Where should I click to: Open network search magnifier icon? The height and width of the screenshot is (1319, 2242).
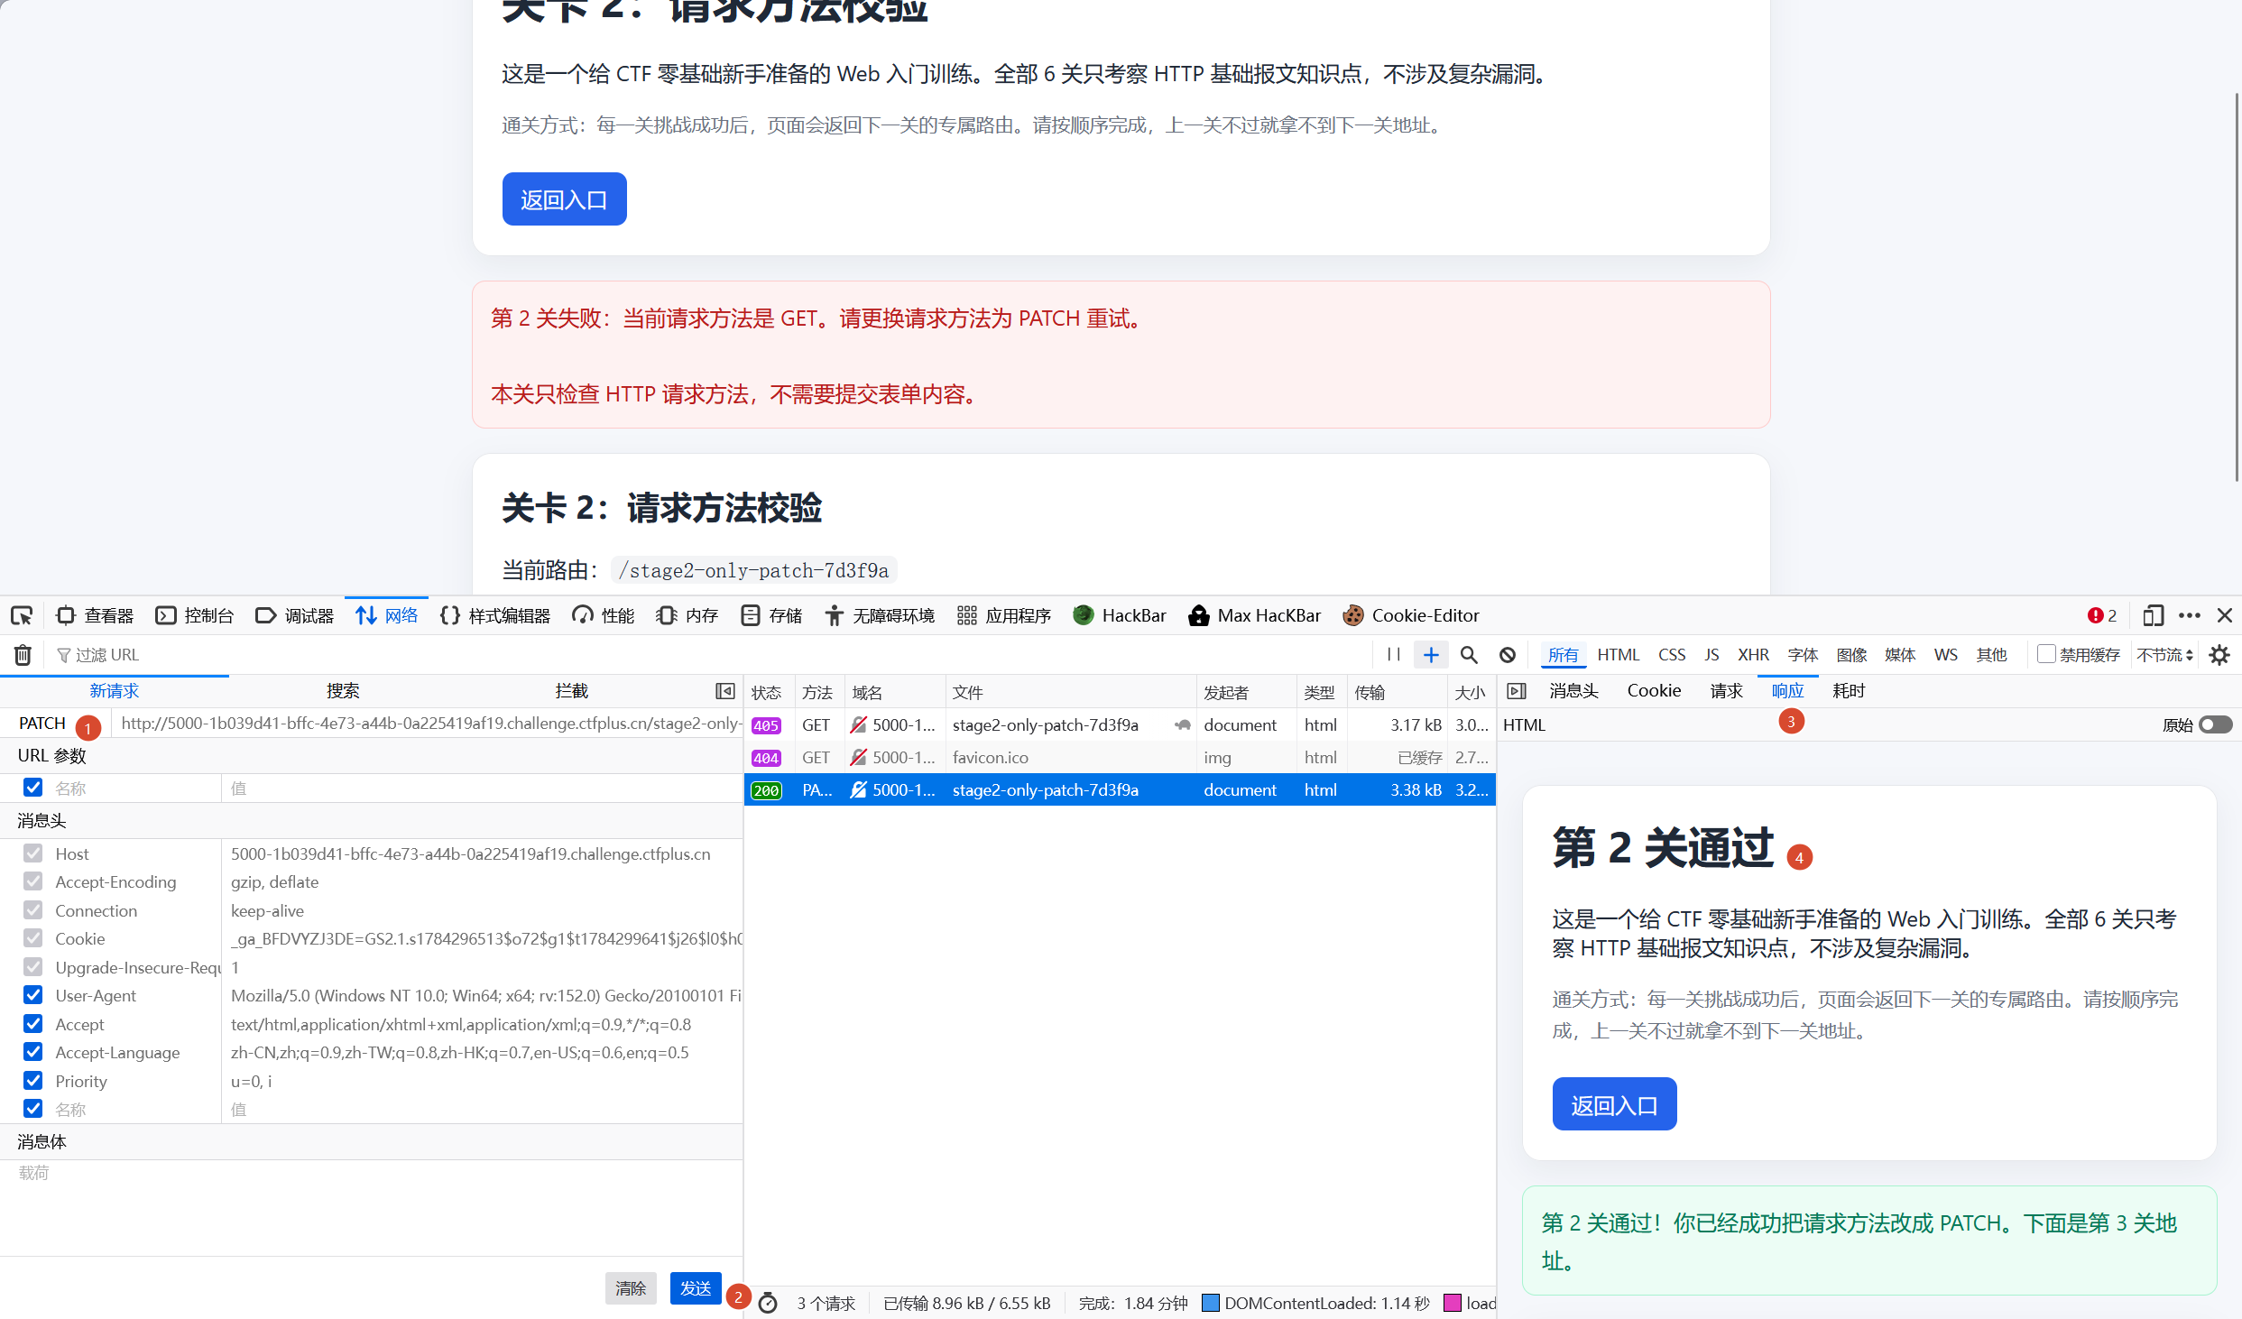click(x=1469, y=655)
